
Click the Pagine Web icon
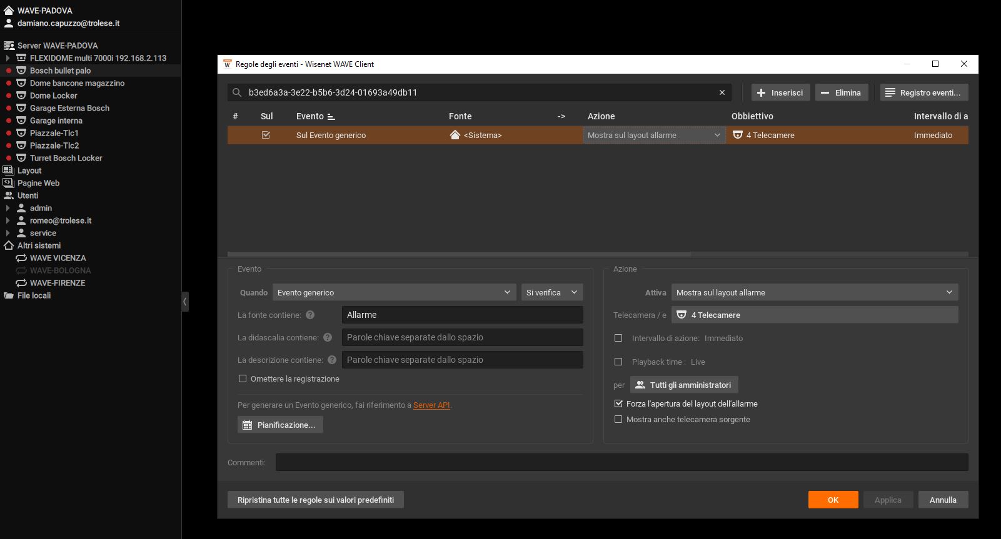click(9, 183)
